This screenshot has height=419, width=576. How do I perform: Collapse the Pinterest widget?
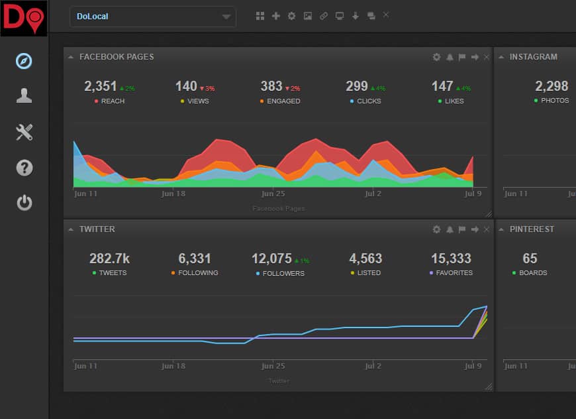tap(501, 229)
